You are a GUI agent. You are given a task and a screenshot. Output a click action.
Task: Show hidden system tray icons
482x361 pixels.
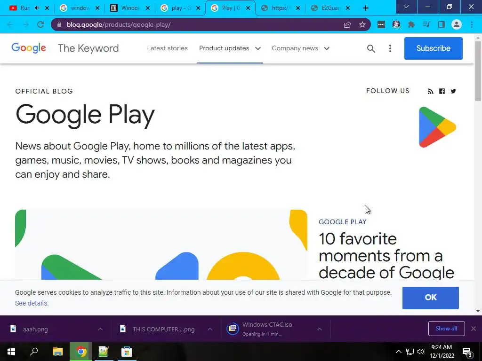pyautogui.click(x=398, y=352)
